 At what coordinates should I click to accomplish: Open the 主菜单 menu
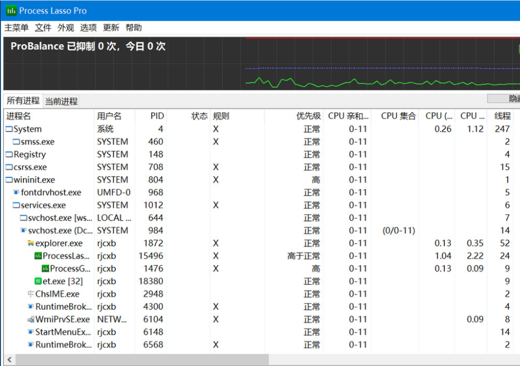16,28
